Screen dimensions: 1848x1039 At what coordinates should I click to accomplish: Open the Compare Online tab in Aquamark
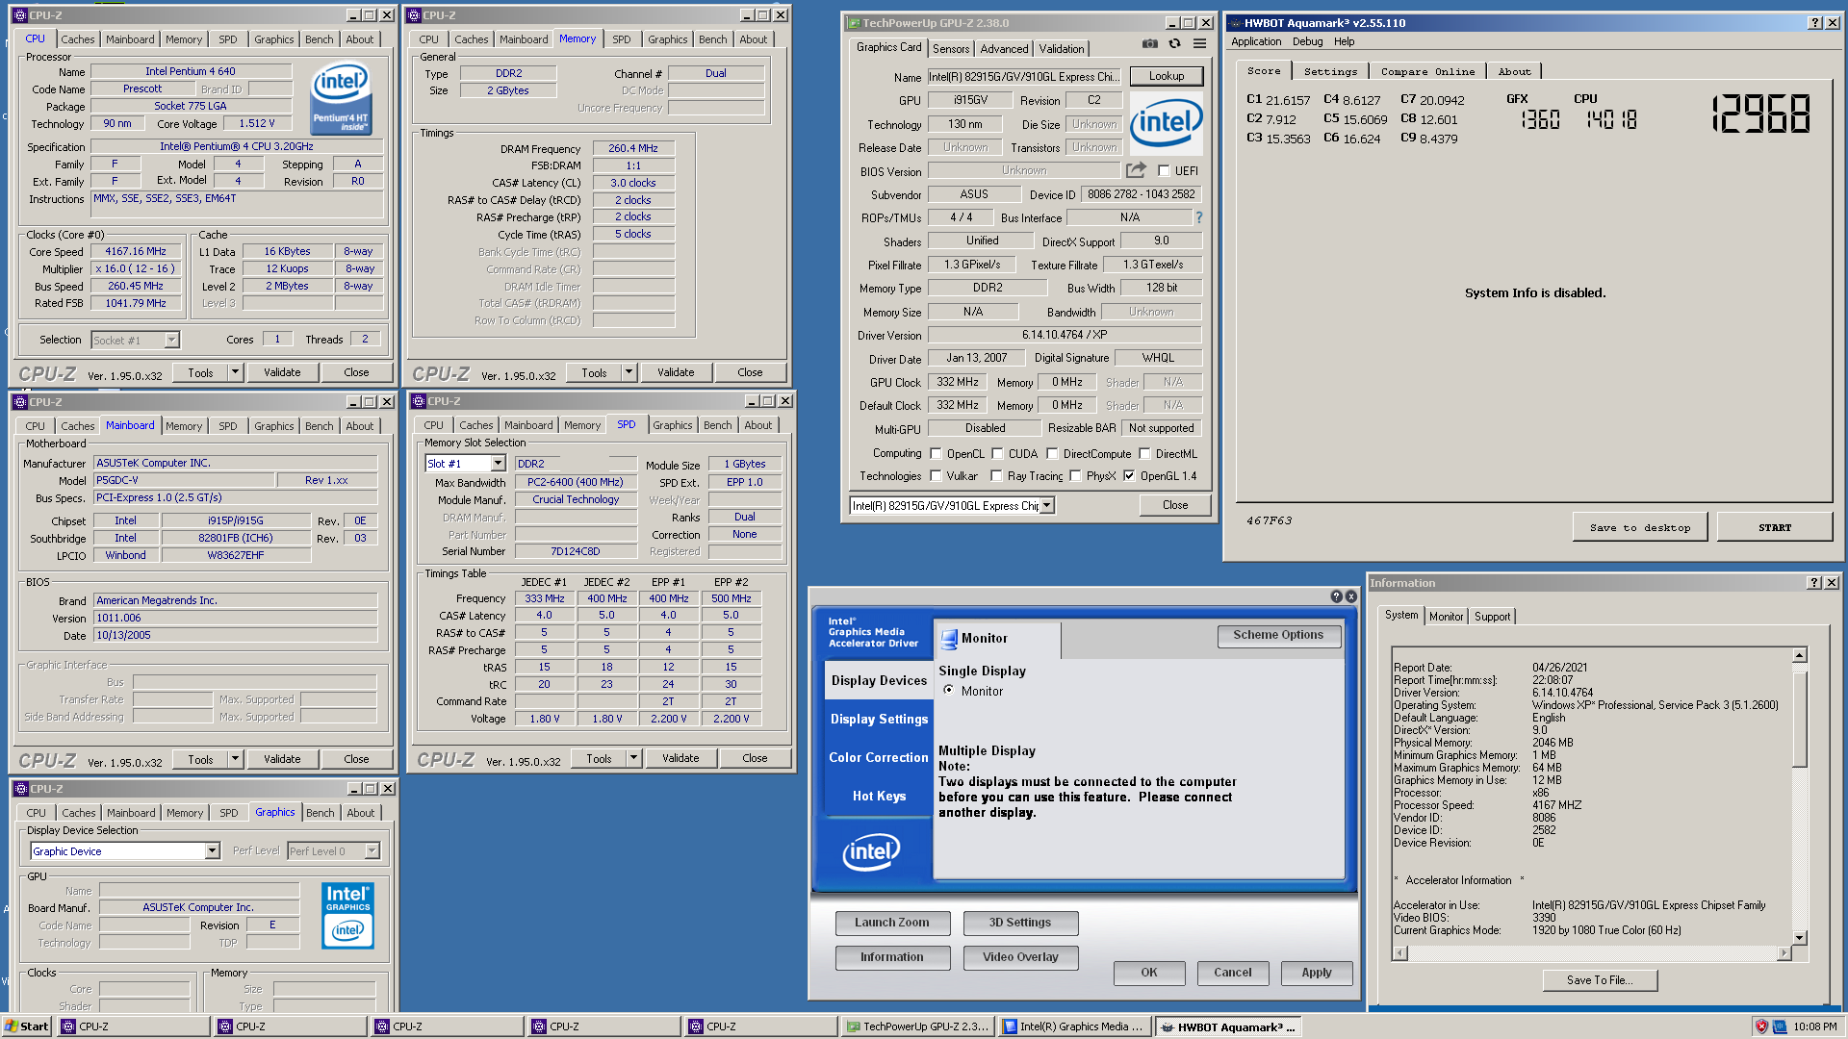pyautogui.click(x=1427, y=71)
